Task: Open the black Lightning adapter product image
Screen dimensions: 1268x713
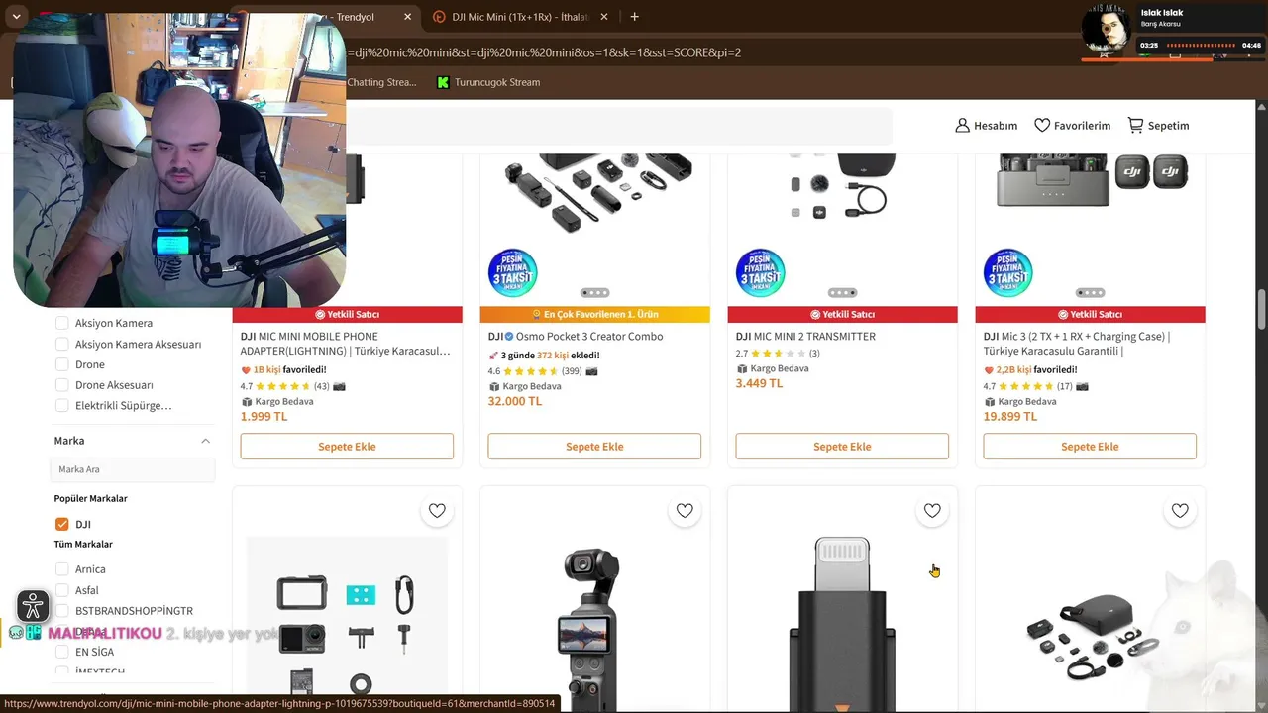Action: [842, 625]
